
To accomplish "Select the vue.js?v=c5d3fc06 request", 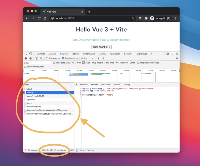I will [x=49, y=96].
